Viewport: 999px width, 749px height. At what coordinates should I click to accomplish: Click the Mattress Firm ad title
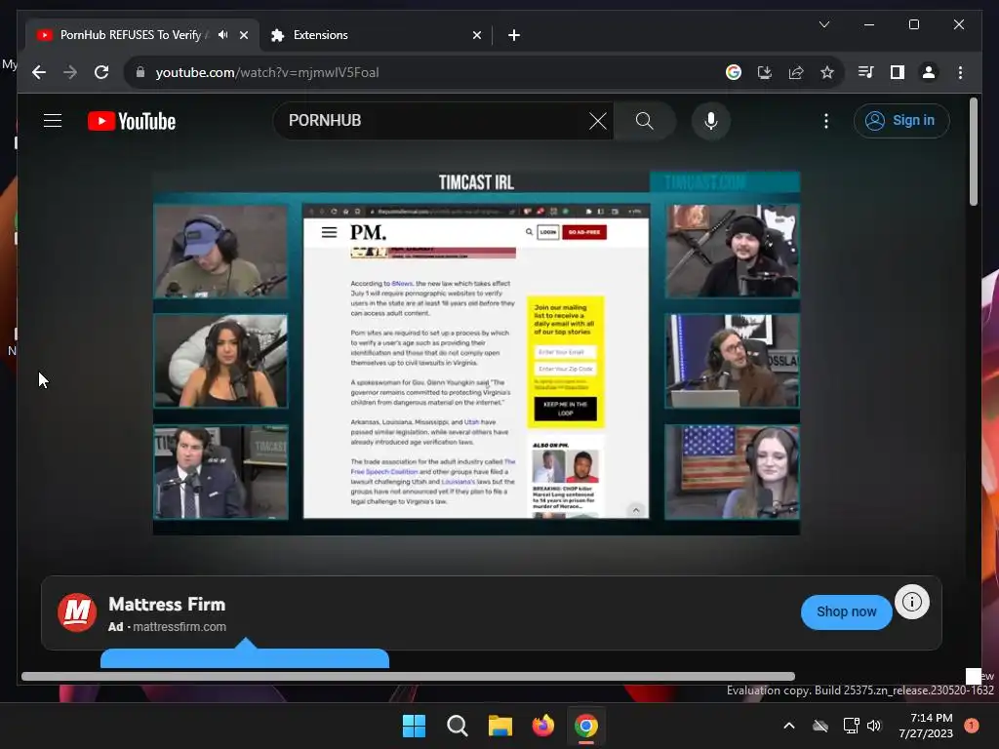(167, 605)
